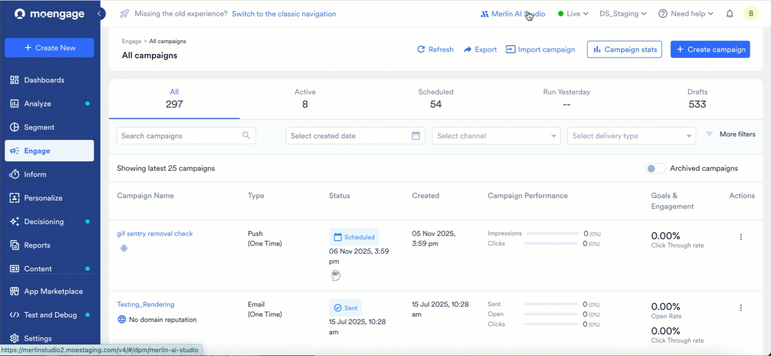This screenshot has height=356, width=771.
Task: Click the Select created date field
Action: coord(355,136)
